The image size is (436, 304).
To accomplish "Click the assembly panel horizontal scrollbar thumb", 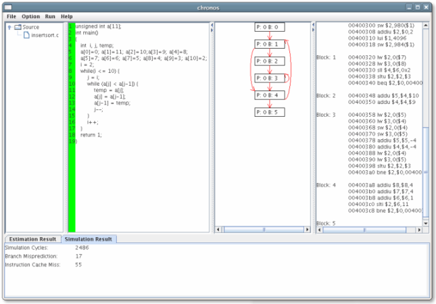I will (364, 230).
